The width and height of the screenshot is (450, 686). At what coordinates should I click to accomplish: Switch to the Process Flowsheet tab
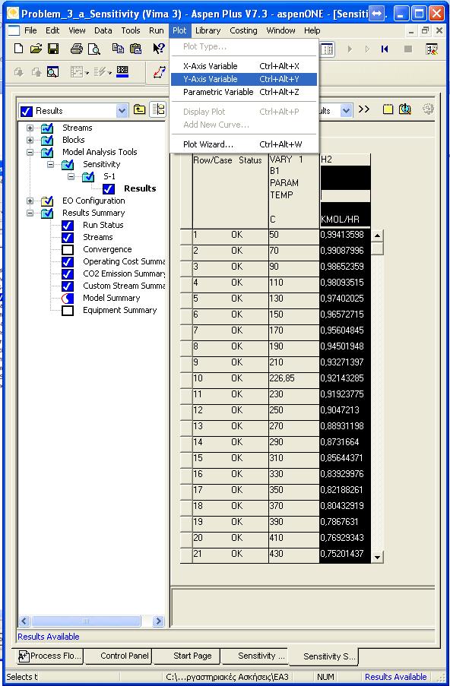click(x=49, y=656)
